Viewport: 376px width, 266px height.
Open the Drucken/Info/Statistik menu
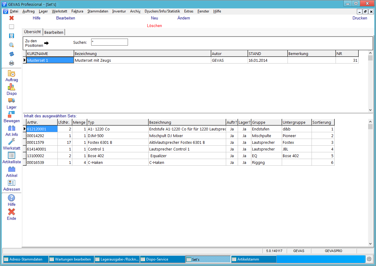point(162,11)
